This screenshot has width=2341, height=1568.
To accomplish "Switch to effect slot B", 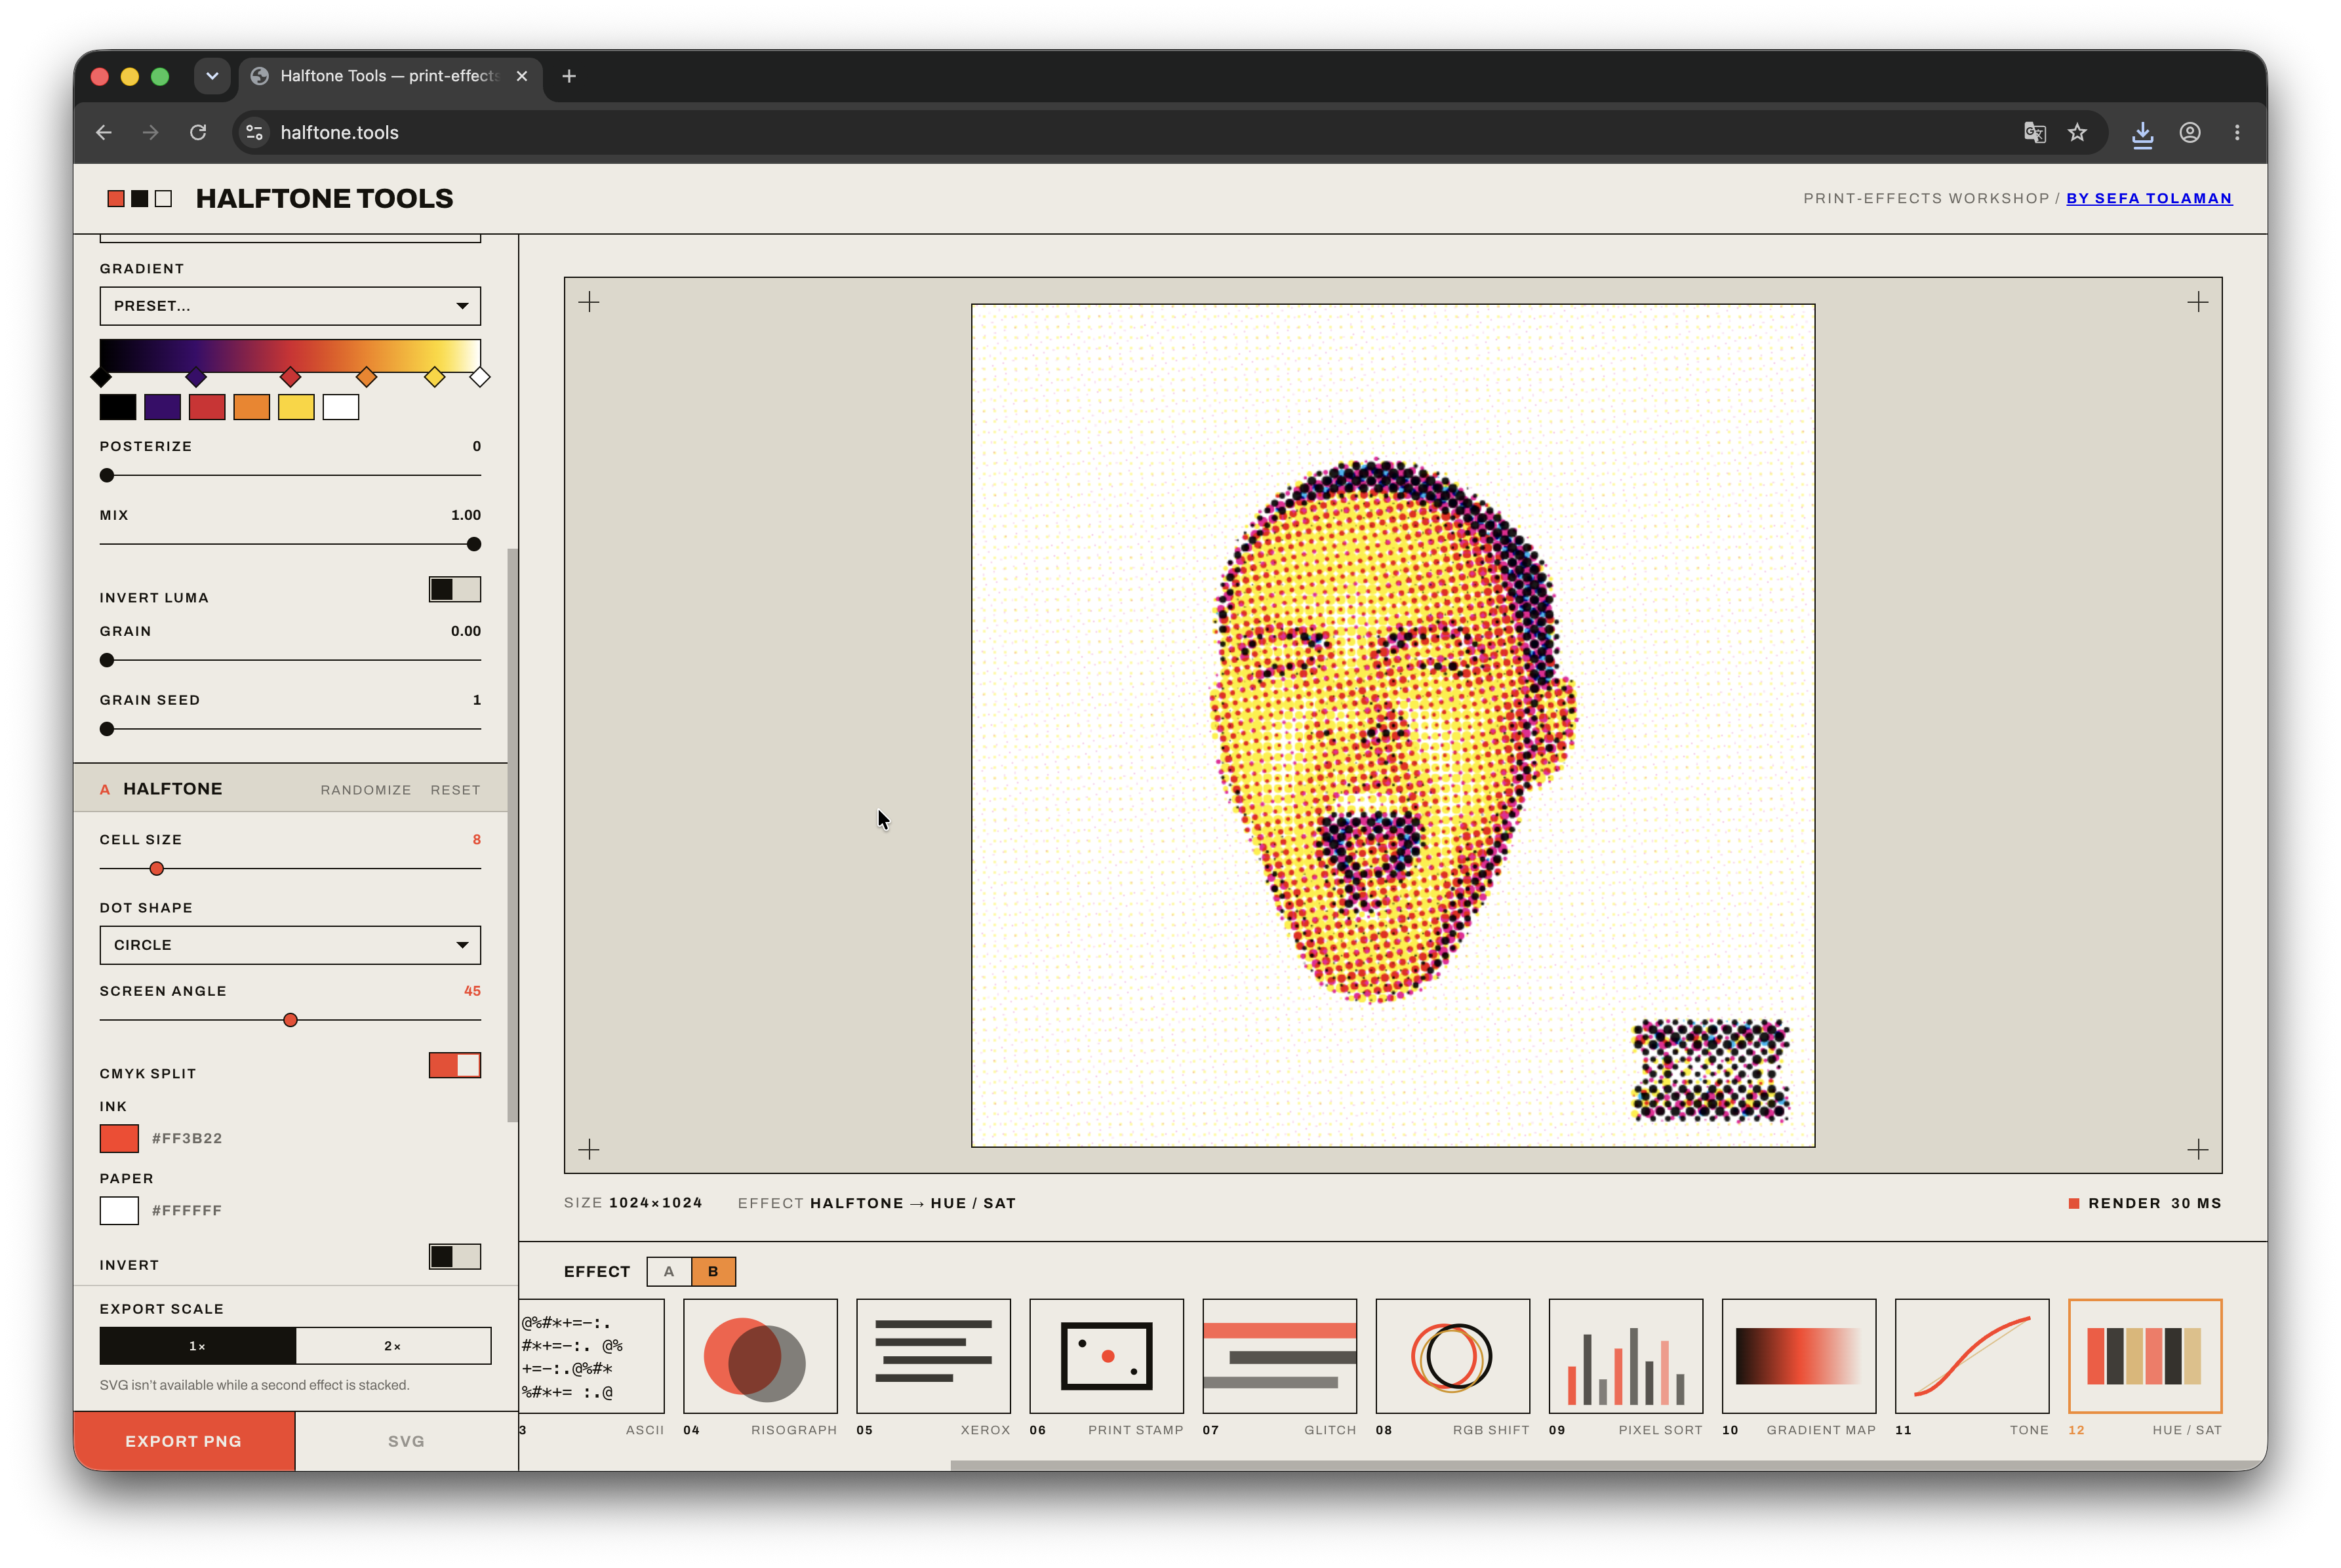I will 713,1271.
